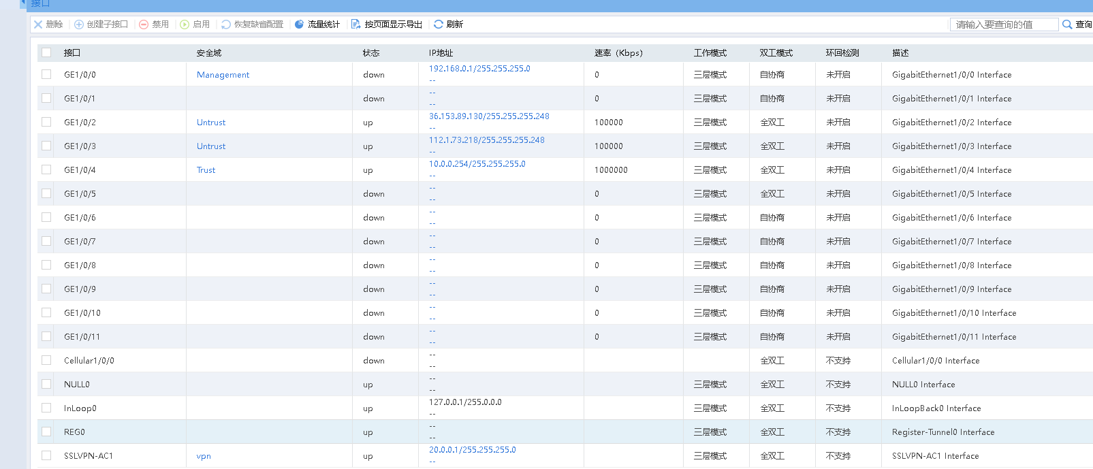Check the GE1/0/4 row checkbox
Image resolution: width=1093 pixels, height=469 pixels.
point(46,169)
